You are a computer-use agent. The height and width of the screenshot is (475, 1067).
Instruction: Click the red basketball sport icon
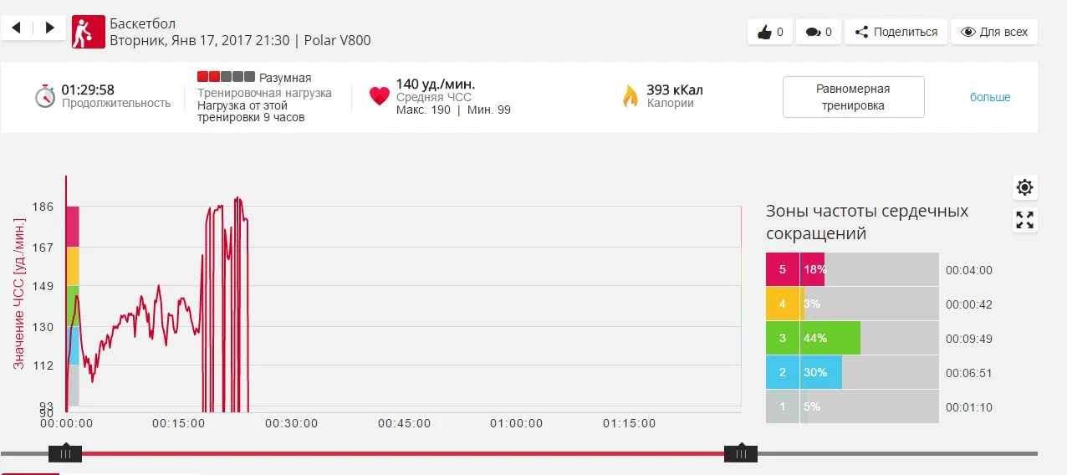pos(88,32)
